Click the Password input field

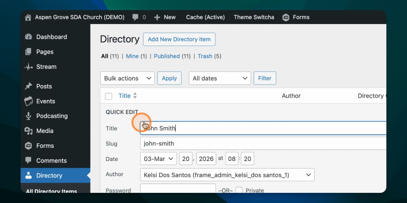(178, 189)
